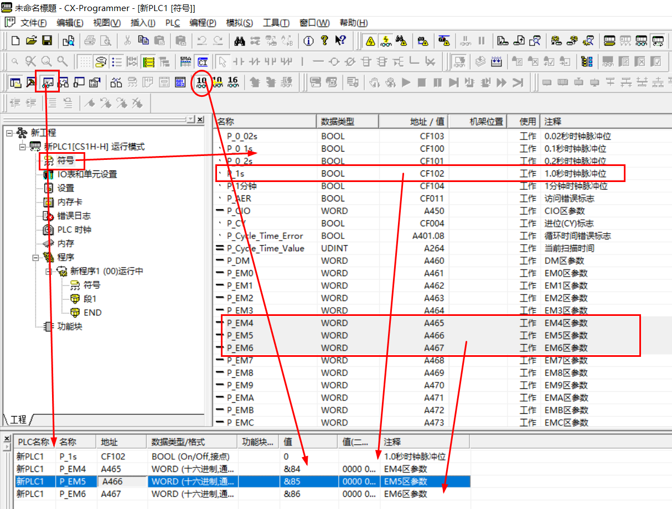Open the project pane dropdown arrow
Viewport: 672px width, 509px height.
[x=190, y=120]
